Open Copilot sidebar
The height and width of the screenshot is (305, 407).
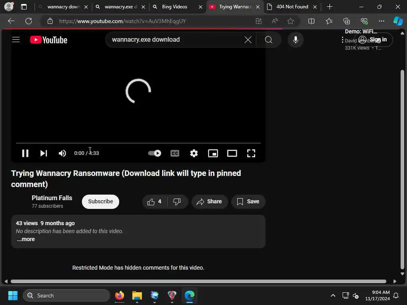398,21
